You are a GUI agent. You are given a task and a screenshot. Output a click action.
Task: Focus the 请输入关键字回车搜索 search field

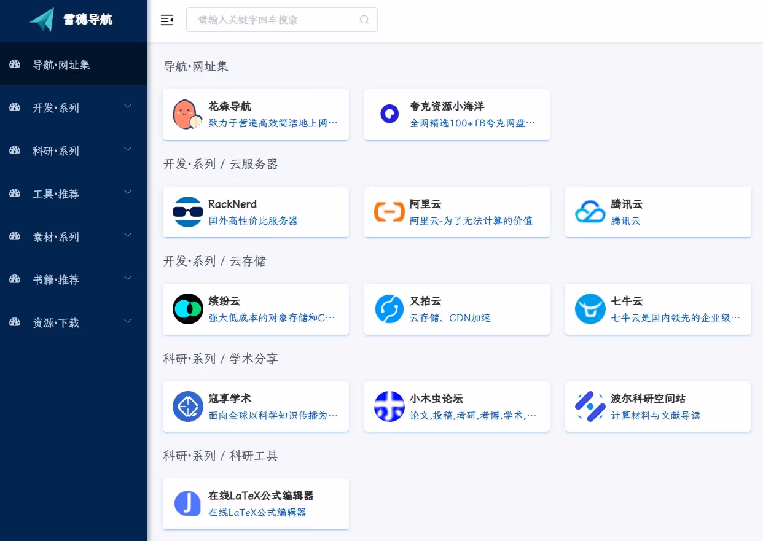[282, 20]
